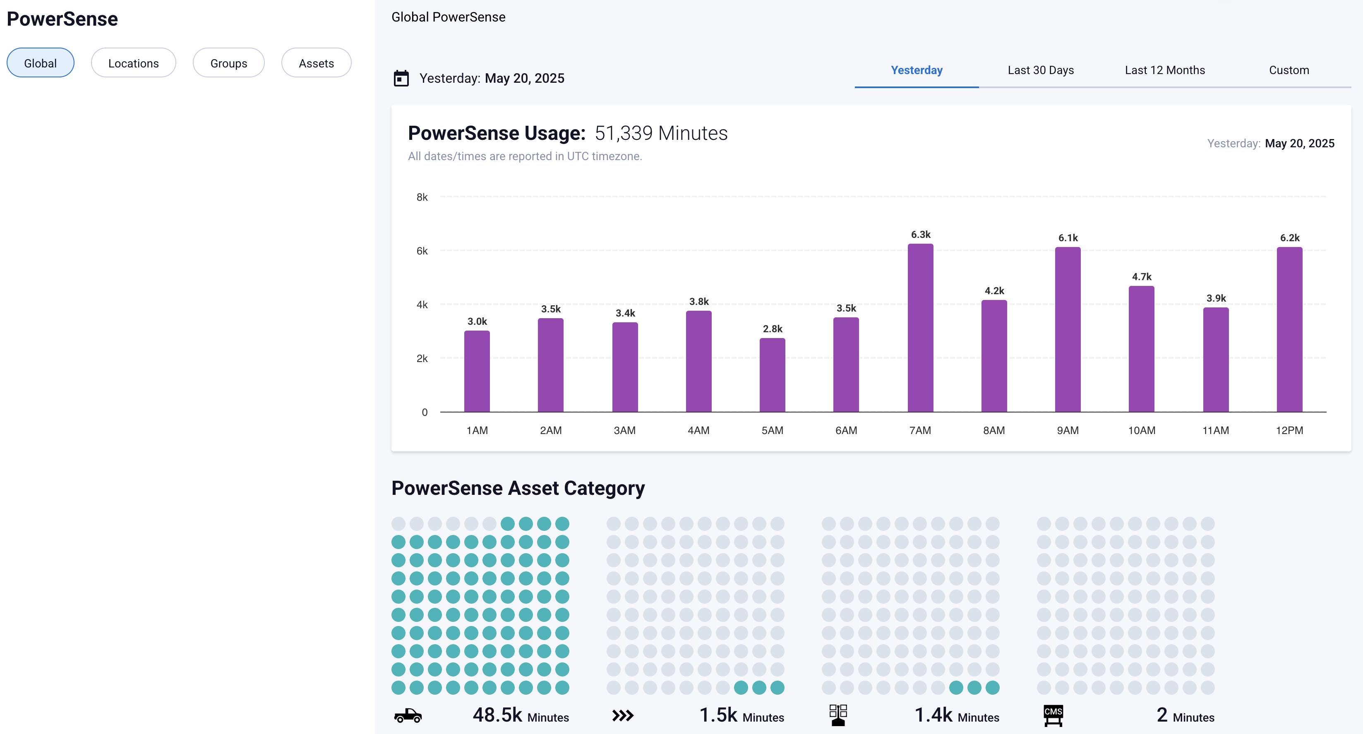1363x734 pixels.
Task: Switch to the Last 30 Days tab
Action: [x=1040, y=70]
